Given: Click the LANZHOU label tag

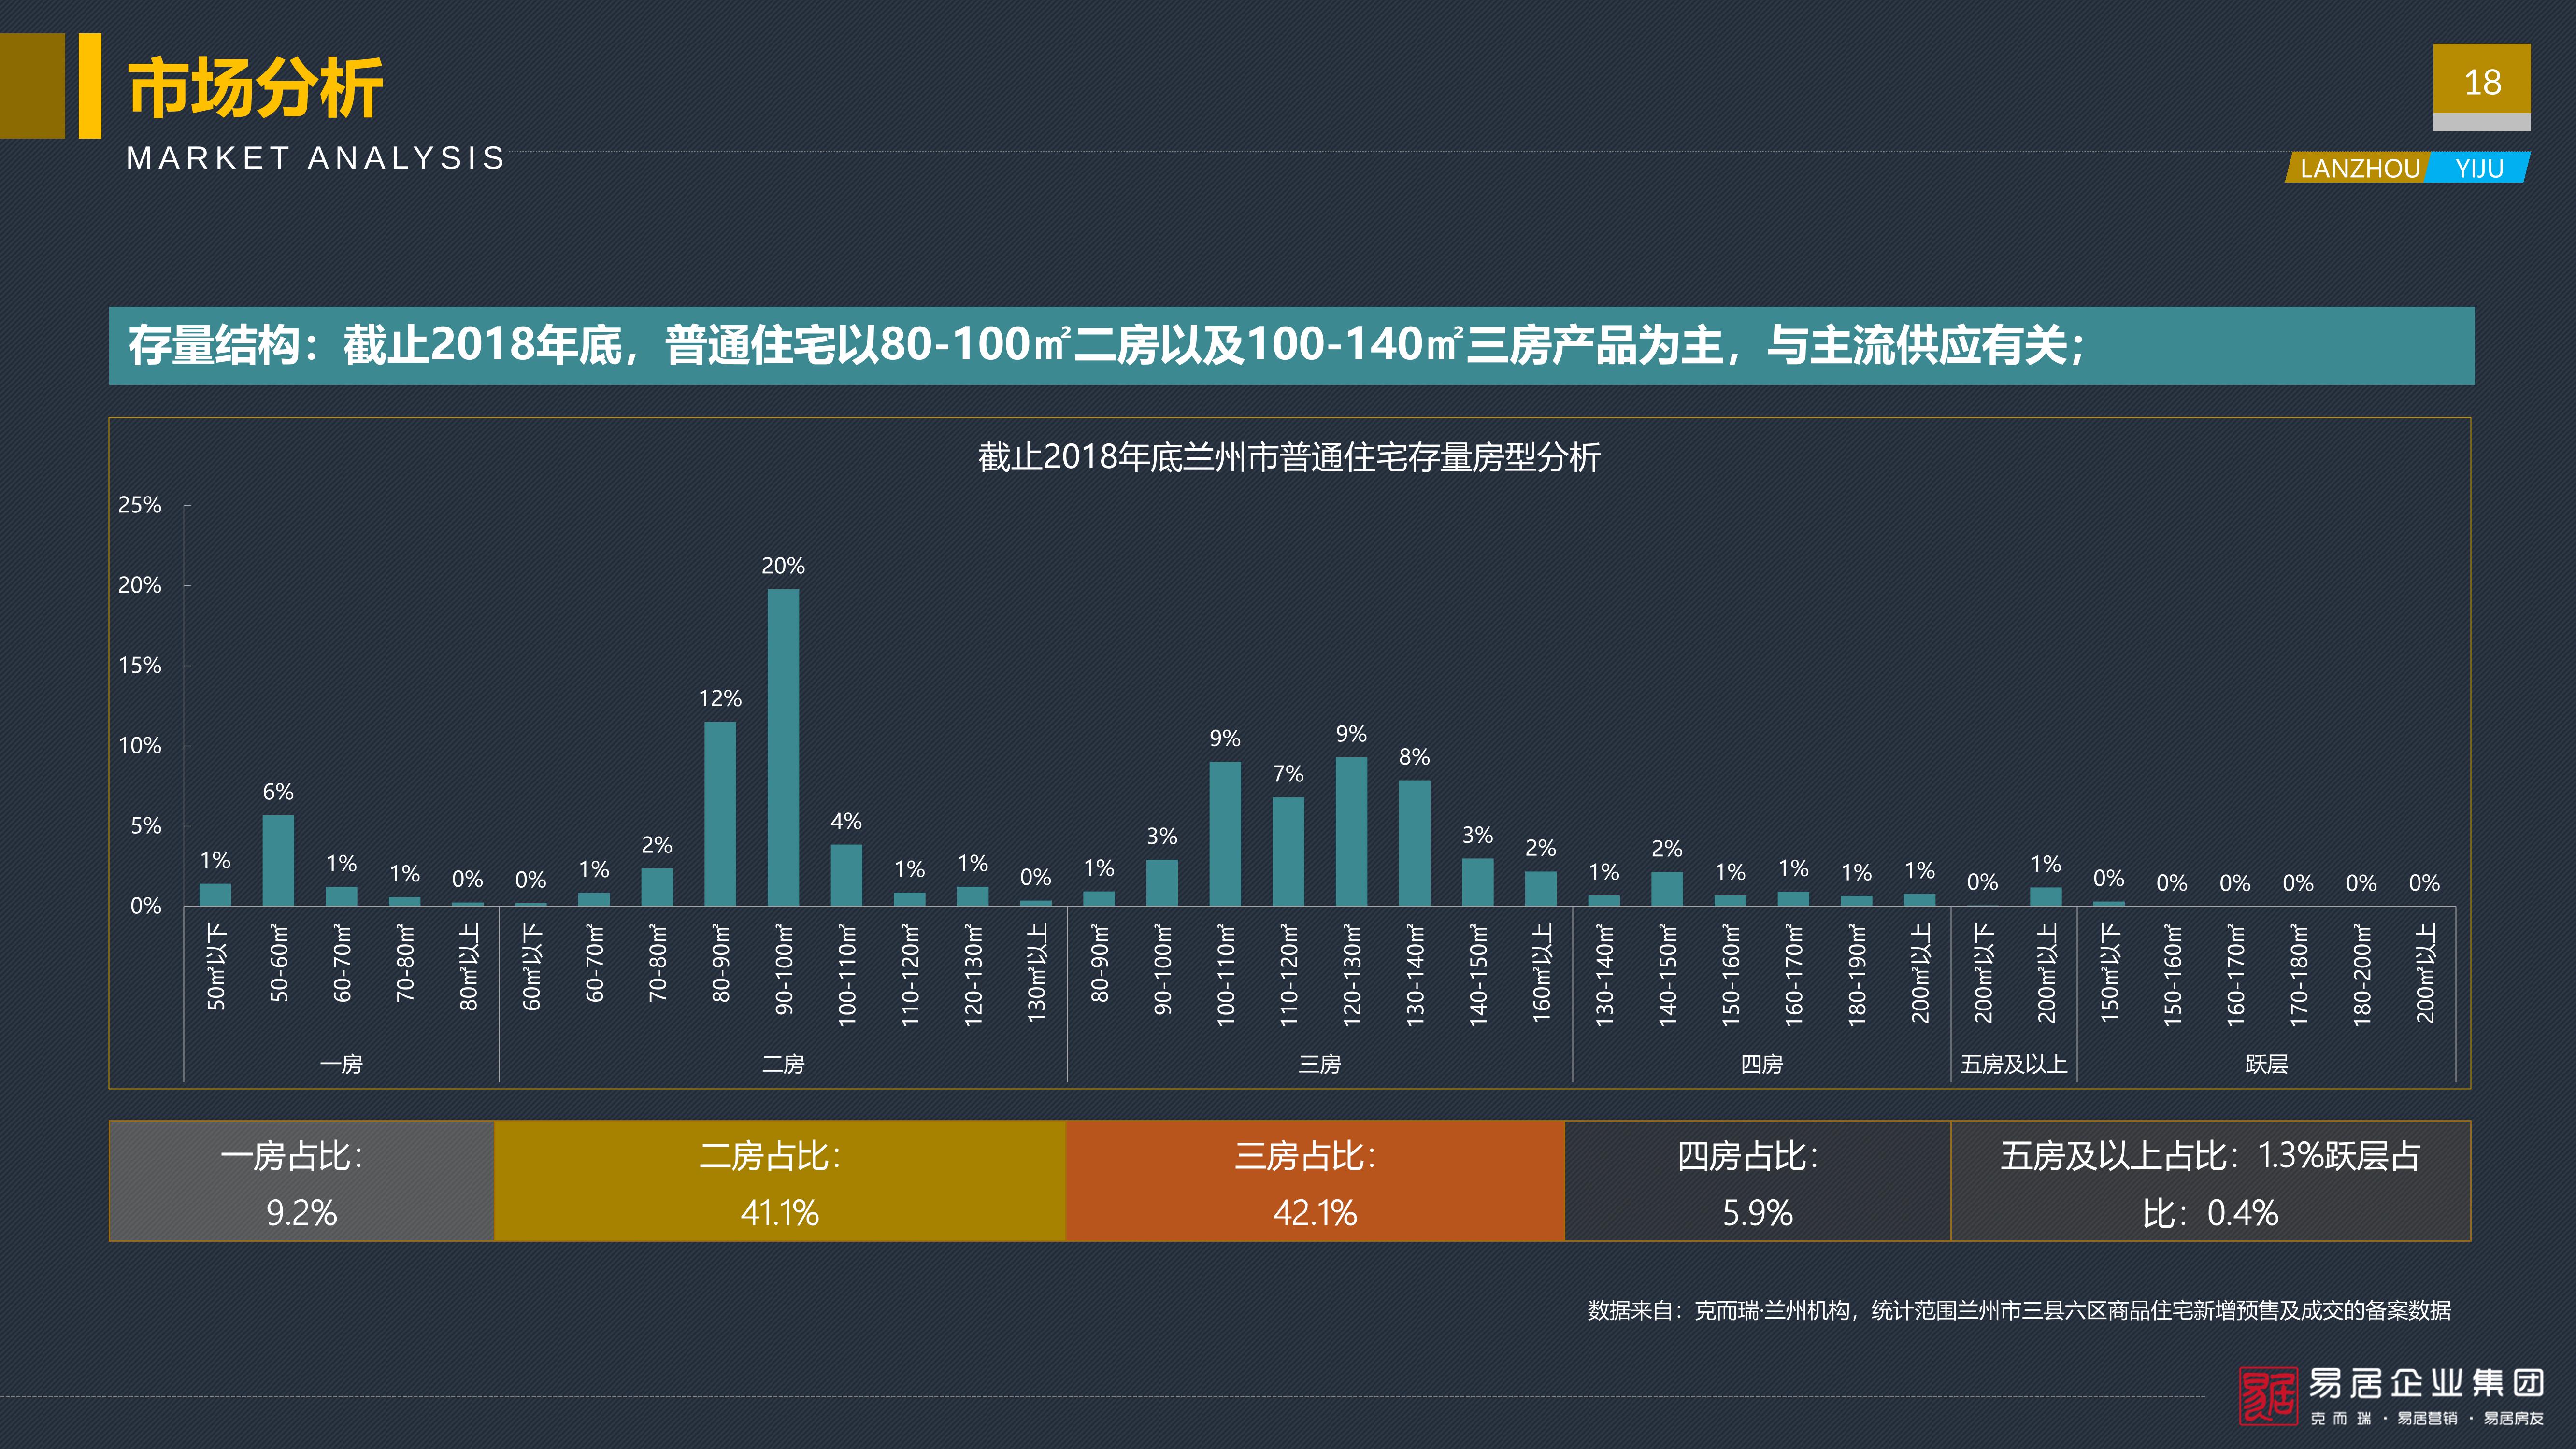Looking at the screenshot, I should [2360, 168].
